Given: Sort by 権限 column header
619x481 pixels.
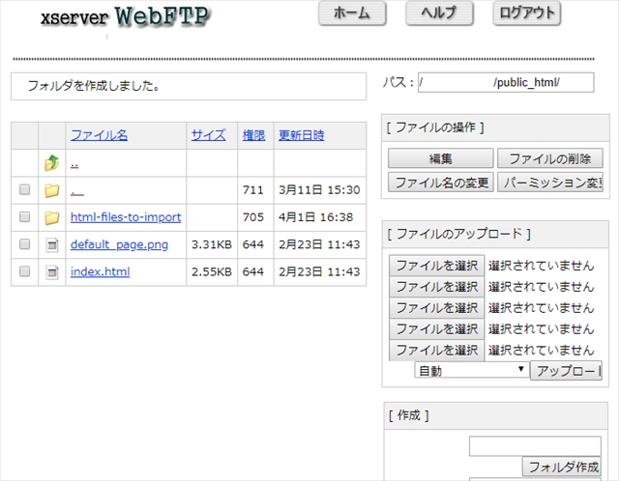Looking at the screenshot, I should 253,135.
